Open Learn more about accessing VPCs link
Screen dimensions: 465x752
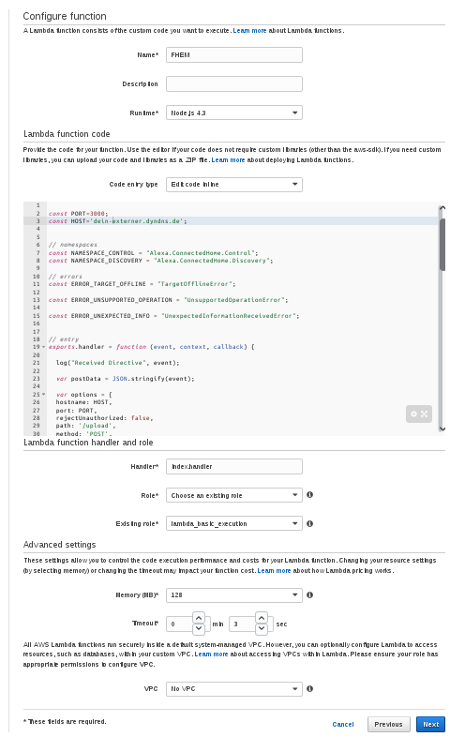[x=211, y=654]
